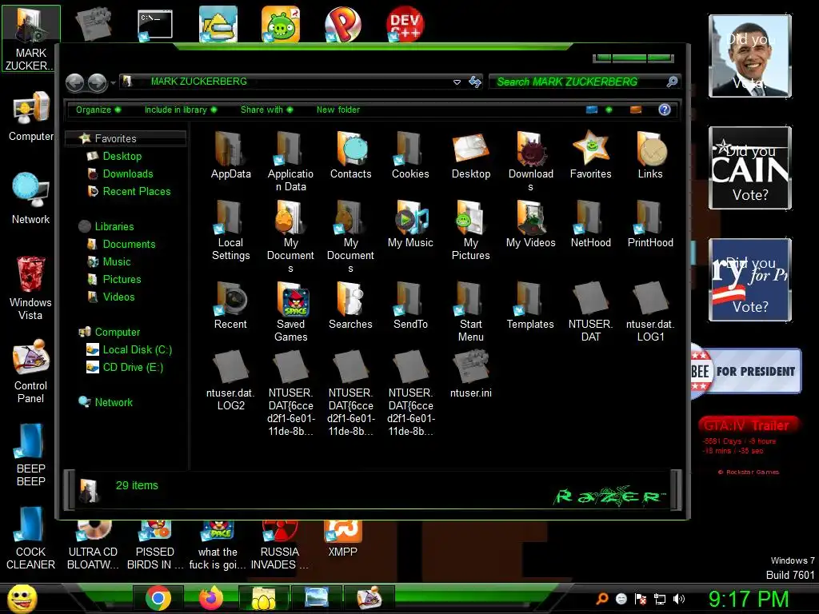Open the Local Settings folder
The image size is (819, 614).
[230, 229]
